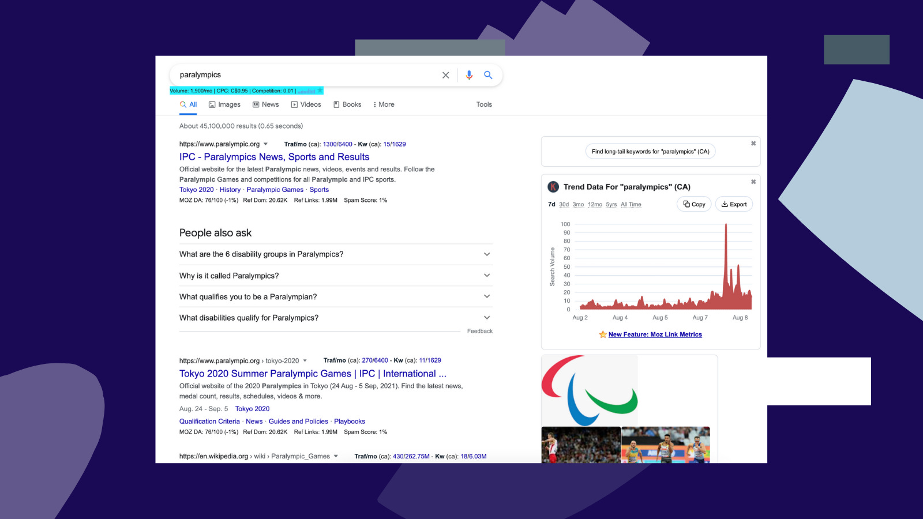Export the trend data
This screenshot has height=519, width=923.
click(734, 204)
